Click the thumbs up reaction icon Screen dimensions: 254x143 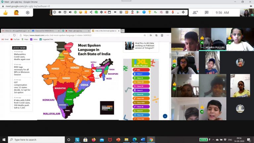click(x=6, y=13)
